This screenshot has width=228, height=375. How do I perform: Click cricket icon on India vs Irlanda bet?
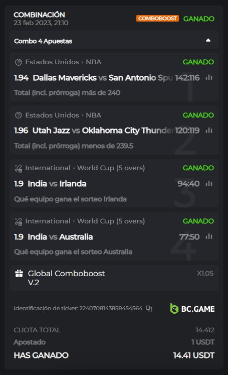click(19, 168)
